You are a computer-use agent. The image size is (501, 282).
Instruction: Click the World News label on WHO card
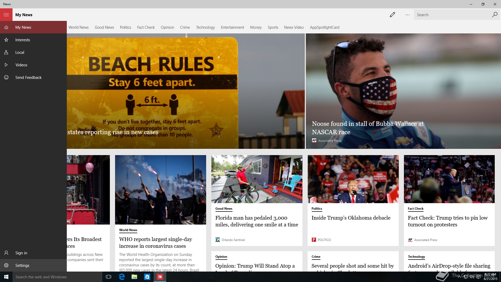[128, 230]
